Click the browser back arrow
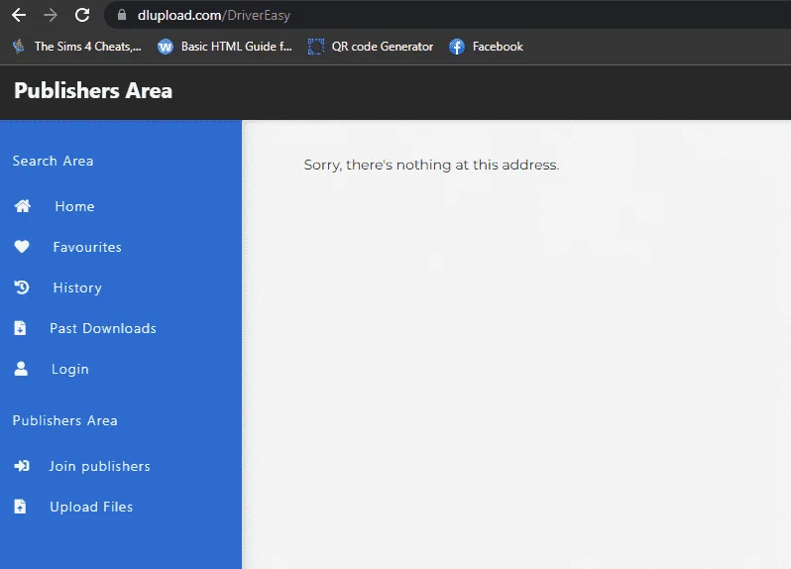The height and width of the screenshot is (569, 791). pos(19,15)
